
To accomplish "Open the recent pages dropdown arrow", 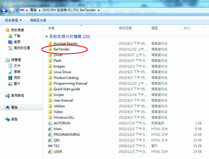I will point(17,10).
